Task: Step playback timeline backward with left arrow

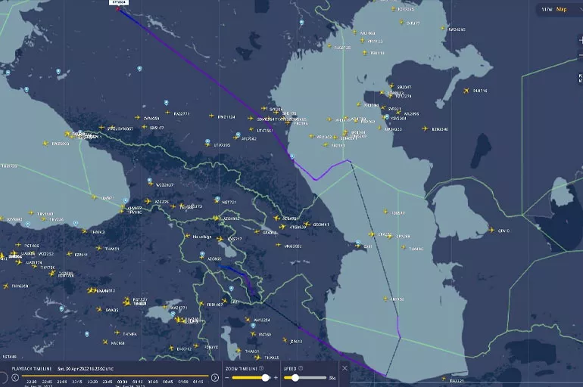Action: tap(14, 377)
